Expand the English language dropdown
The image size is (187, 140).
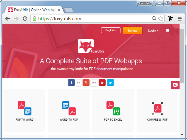111,30
